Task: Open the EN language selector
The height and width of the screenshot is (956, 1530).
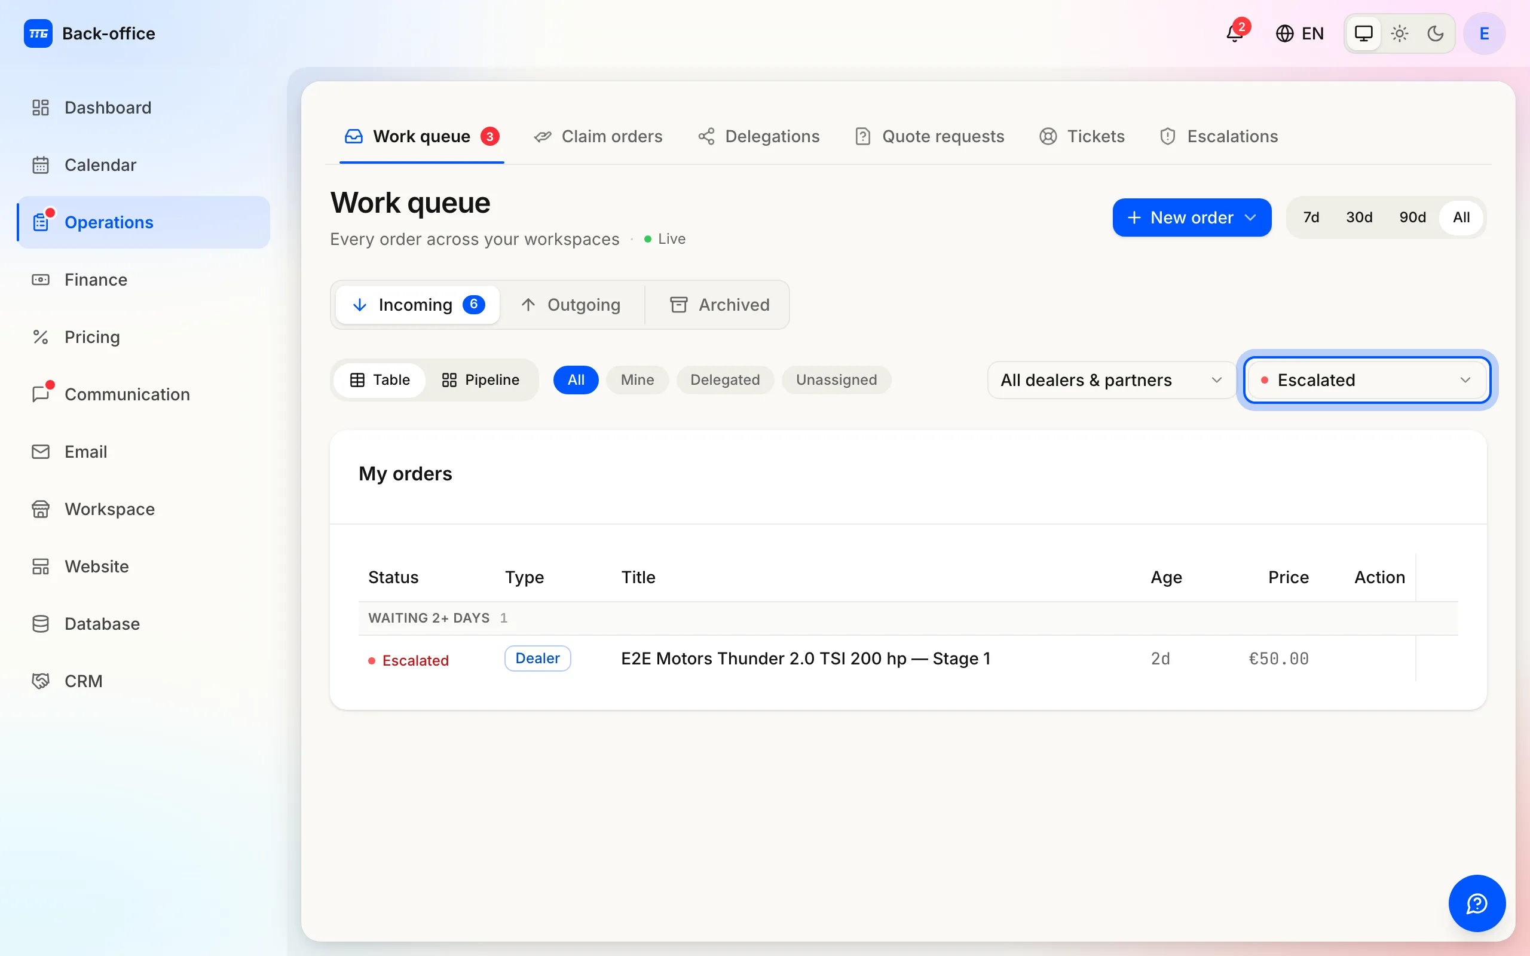Action: (1299, 33)
